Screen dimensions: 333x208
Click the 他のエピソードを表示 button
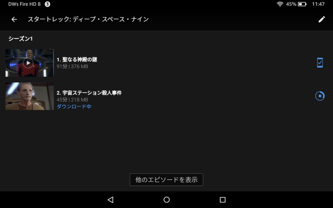[166, 179]
